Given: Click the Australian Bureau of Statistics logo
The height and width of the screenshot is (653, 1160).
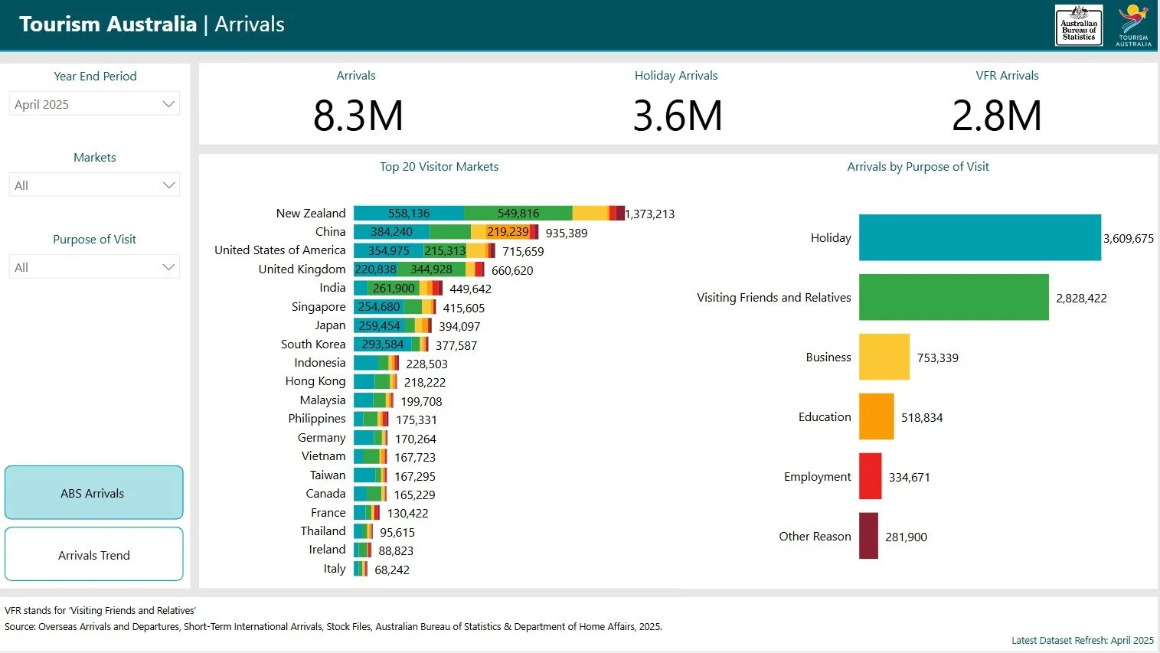Looking at the screenshot, I should click(1078, 25).
